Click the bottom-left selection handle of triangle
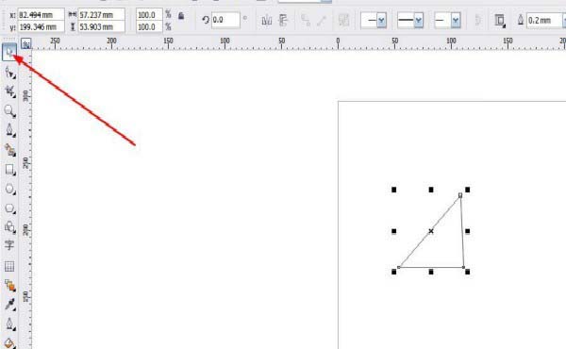Image resolution: width=566 pixels, height=349 pixels. (x=393, y=272)
